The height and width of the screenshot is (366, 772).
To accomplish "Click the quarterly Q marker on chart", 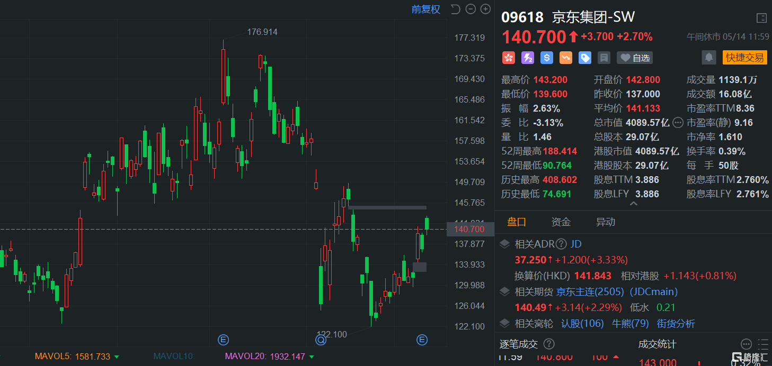I will click(x=321, y=339).
